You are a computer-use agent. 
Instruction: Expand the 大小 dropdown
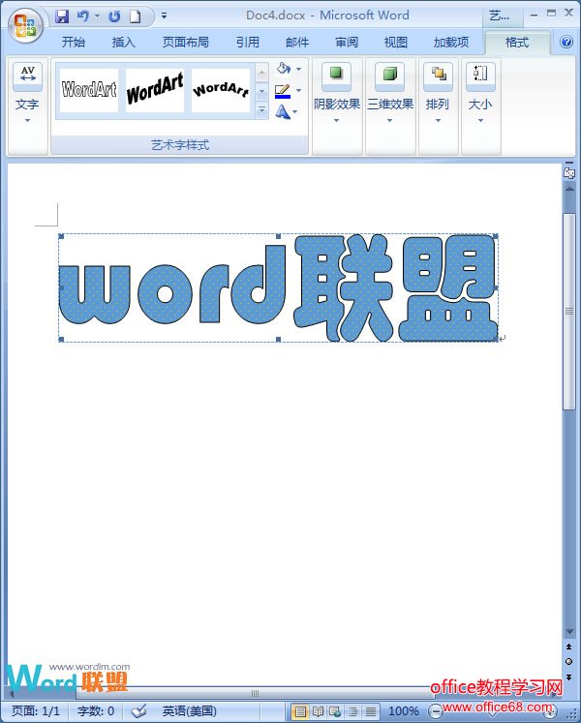480,121
